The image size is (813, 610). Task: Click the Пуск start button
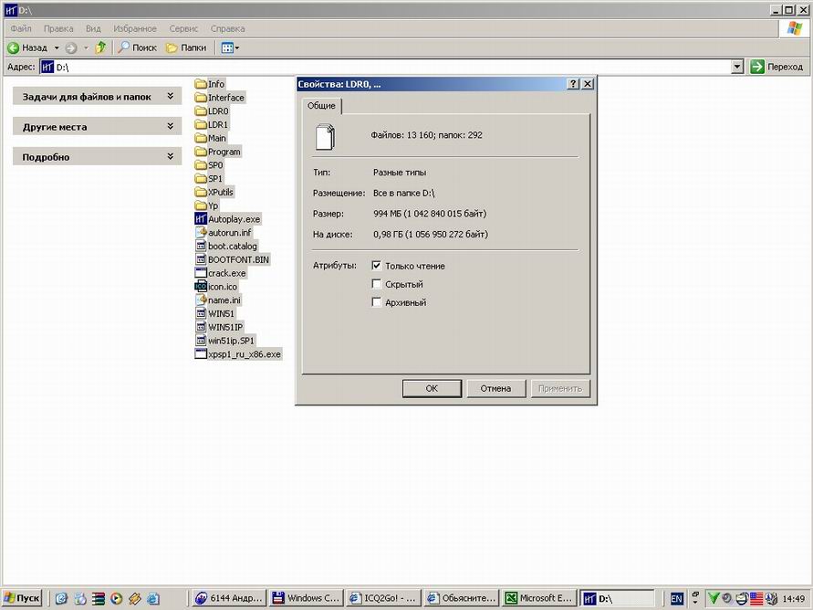[x=22, y=599]
